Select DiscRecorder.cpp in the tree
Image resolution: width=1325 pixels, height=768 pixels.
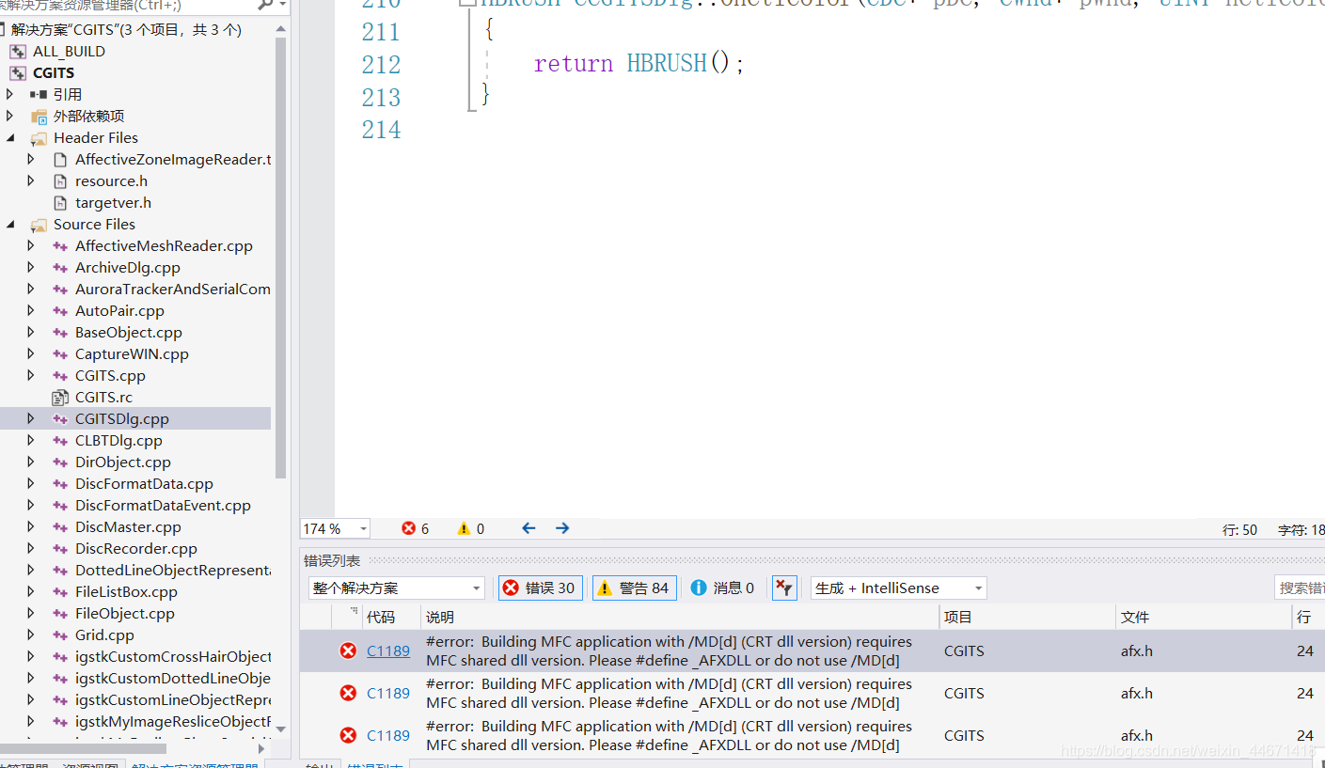[136, 548]
